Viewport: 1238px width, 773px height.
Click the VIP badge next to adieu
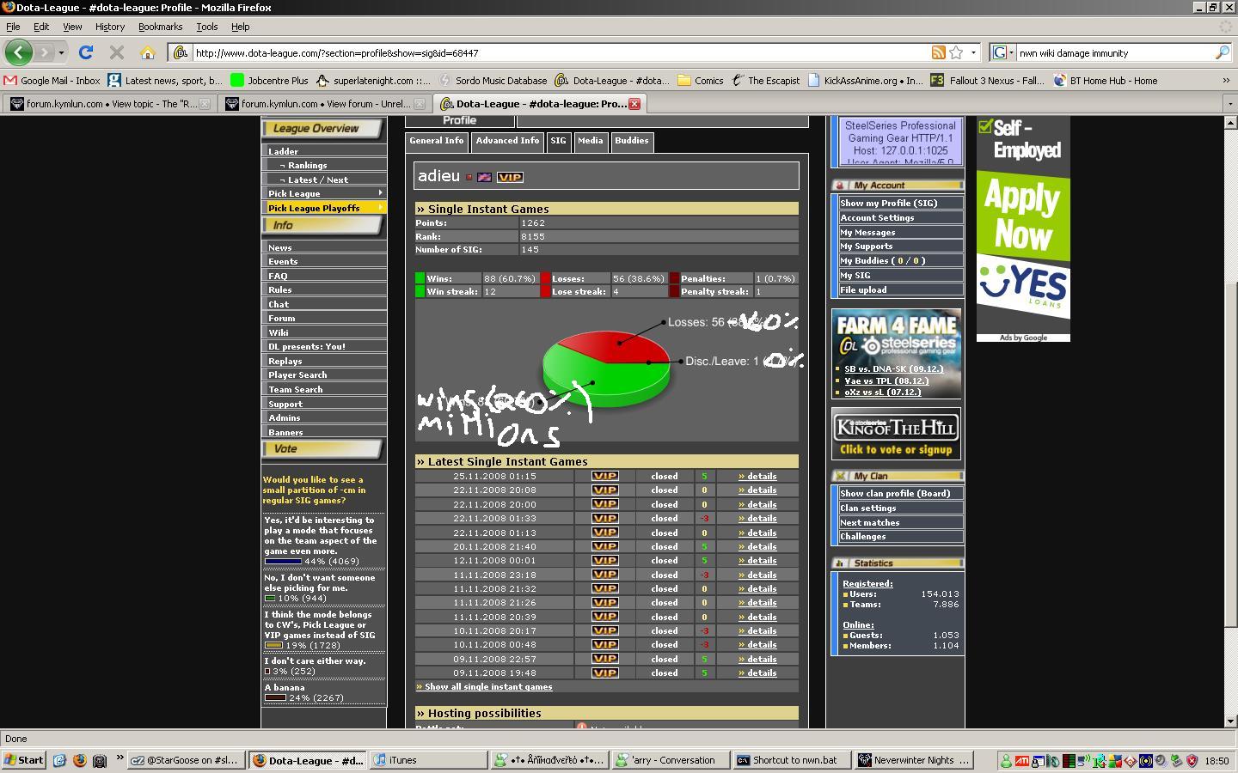pos(510,177)
